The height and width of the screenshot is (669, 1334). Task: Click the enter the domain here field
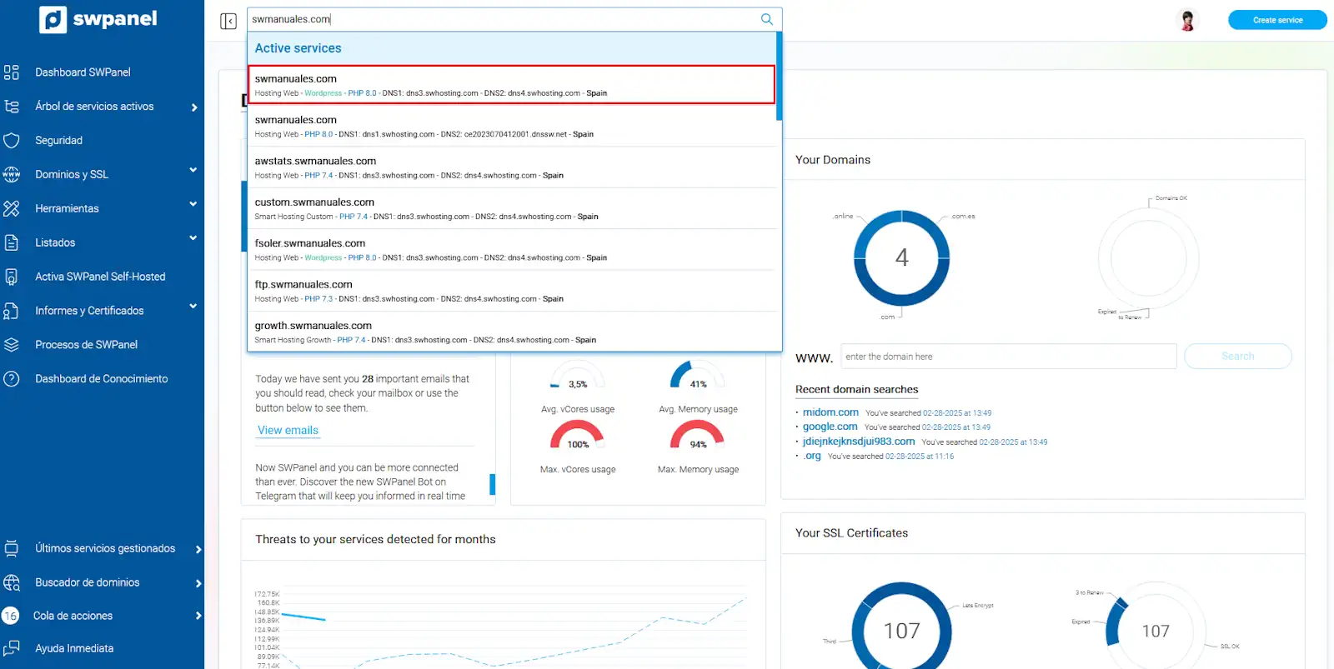1008,357
